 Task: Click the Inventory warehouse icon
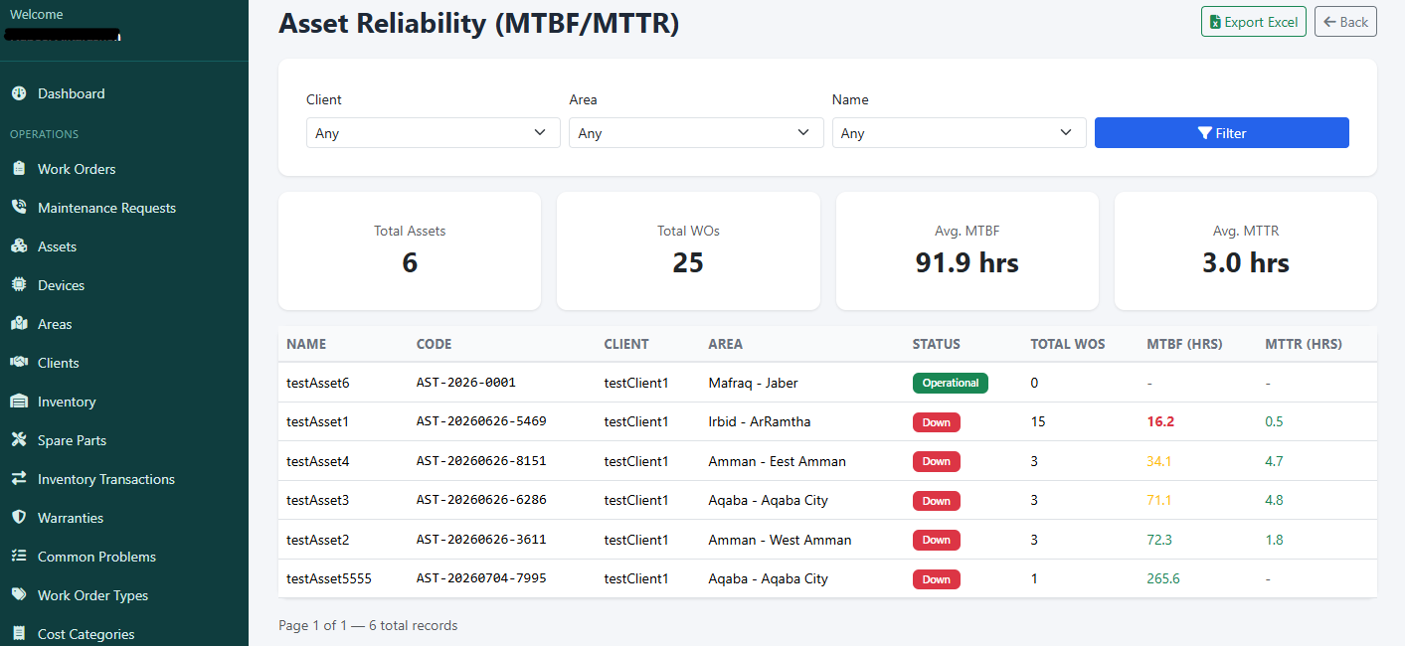tap(18, 402)
